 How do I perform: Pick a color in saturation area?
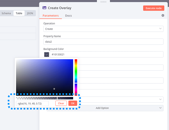point(45,77)
